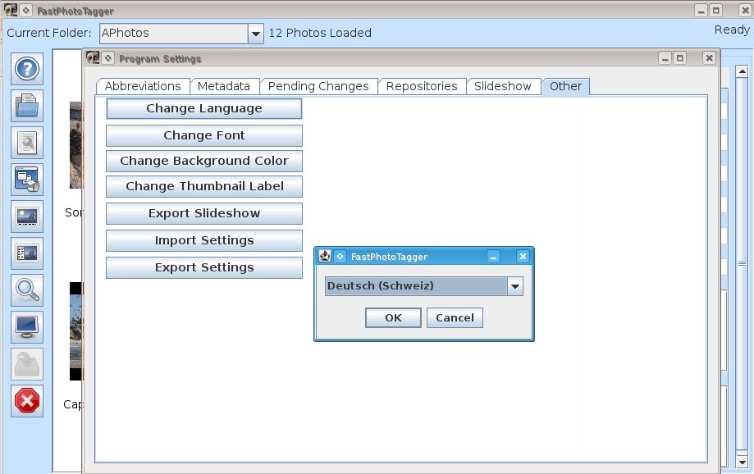Click the red X exit icon
754x474 pixels.
(28, 400)
